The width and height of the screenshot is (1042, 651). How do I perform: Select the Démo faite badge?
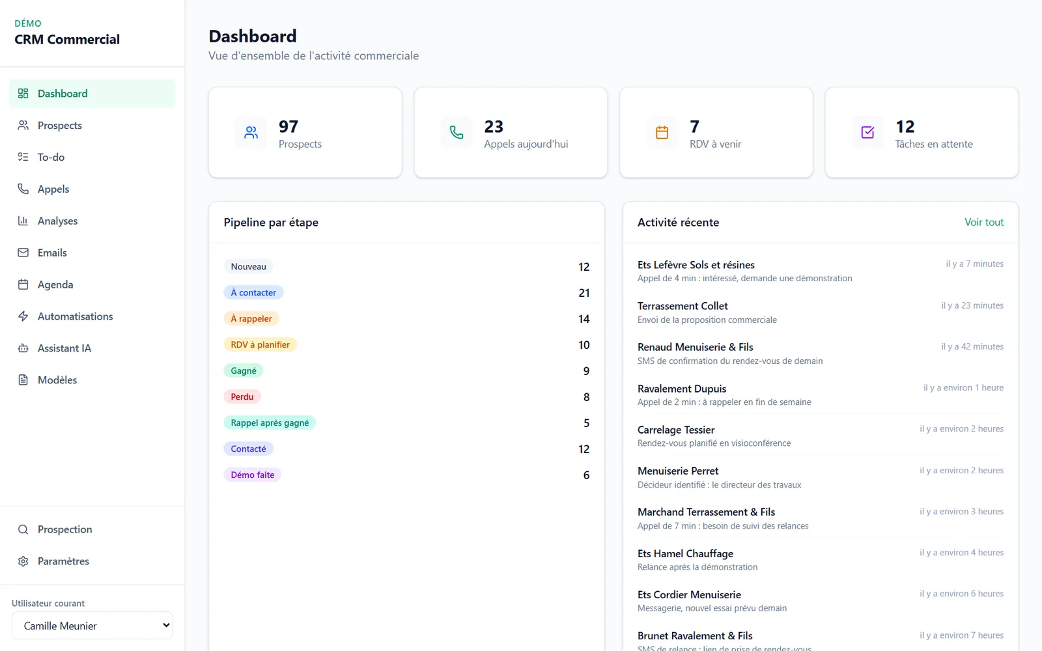253,475
